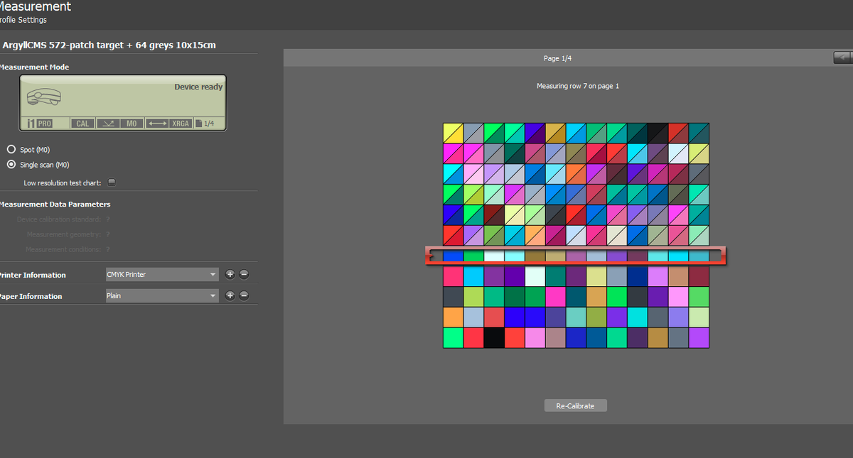Click the red highlighted row 7 strip marker
Image resolution: width=853 pixels, height=458 pixels.
click(x=576, y=256)
